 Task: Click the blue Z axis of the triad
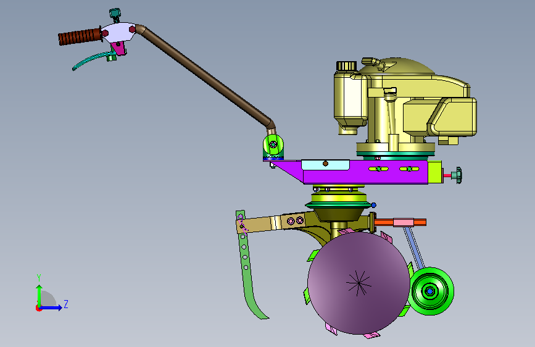click(51, 307)
